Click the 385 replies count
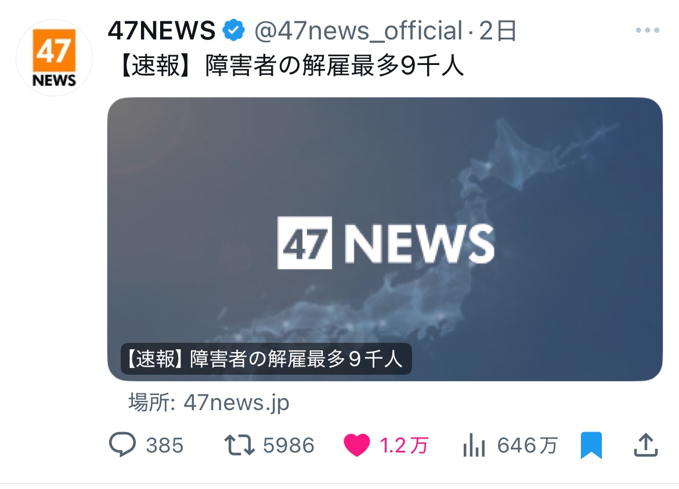The width and height of the screenshot is (679, 489). pyautogui.click(x=165, y=445)
